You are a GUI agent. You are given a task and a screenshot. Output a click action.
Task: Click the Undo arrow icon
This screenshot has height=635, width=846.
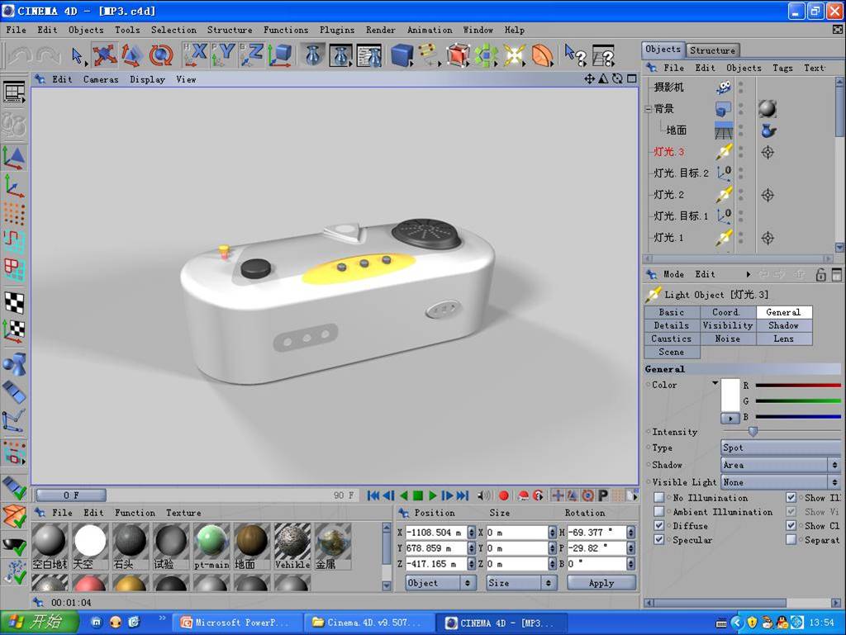[x=21, y=55]
